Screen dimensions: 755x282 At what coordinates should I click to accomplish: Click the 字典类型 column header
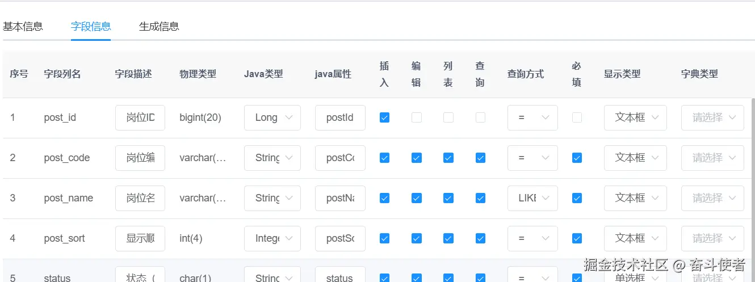point(700,74)
